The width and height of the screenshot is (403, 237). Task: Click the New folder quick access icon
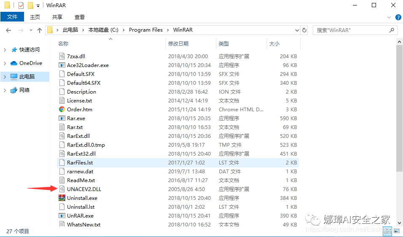tap(31, 5)
